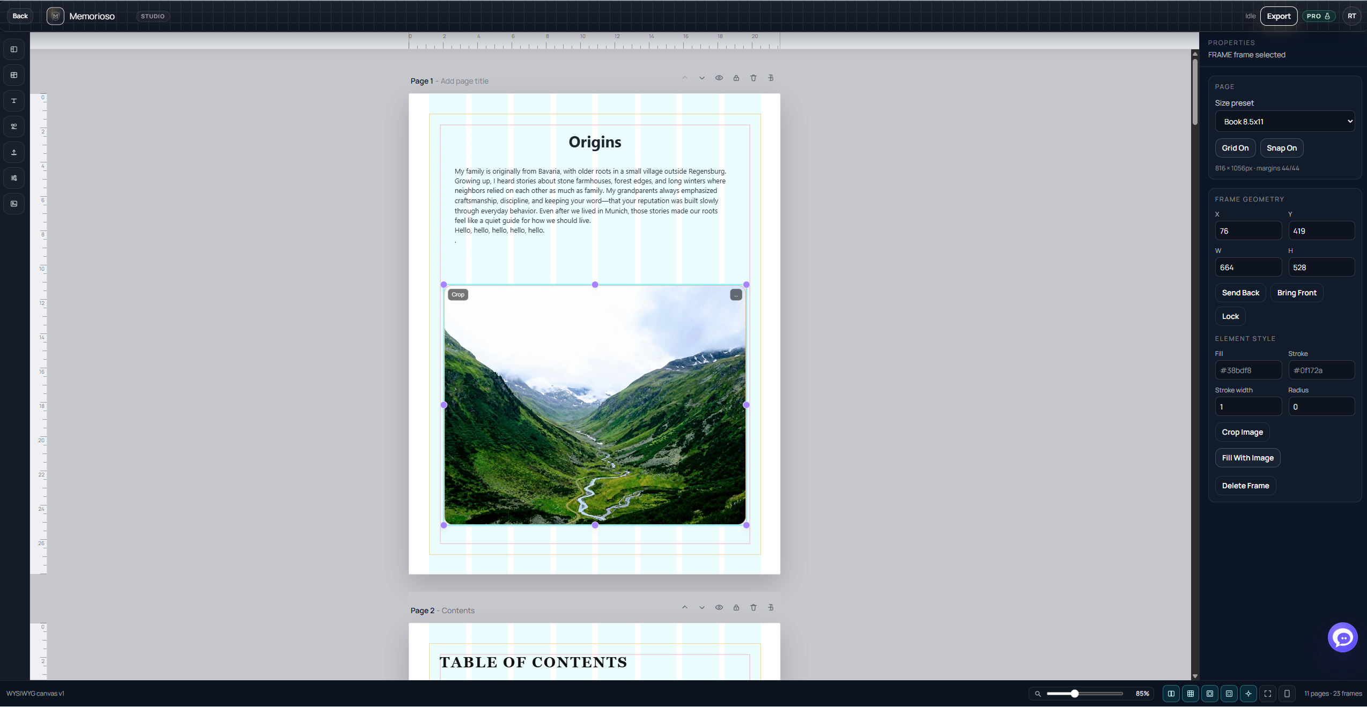
Task: Switch to the STUDIO tab
Action: point(152,16)
